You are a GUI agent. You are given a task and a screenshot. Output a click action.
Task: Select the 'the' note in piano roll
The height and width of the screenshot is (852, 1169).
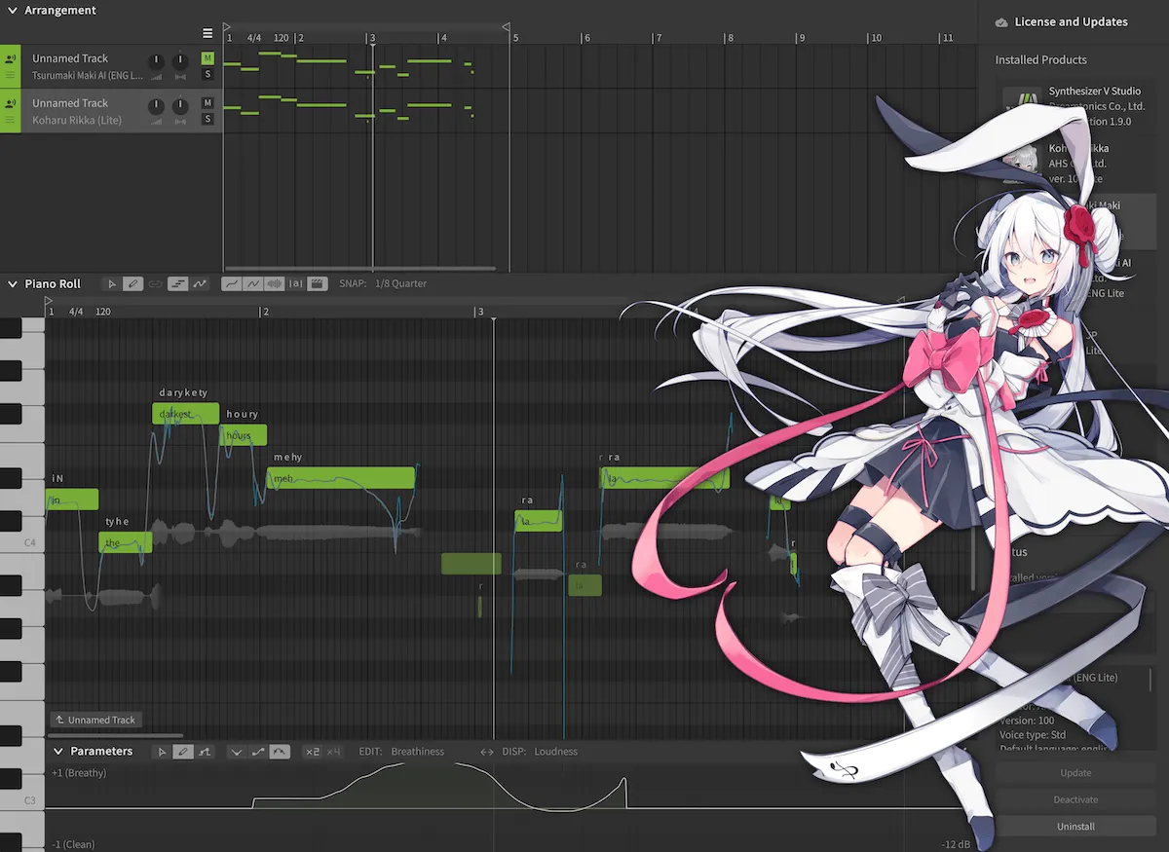[x=126, y=542]
